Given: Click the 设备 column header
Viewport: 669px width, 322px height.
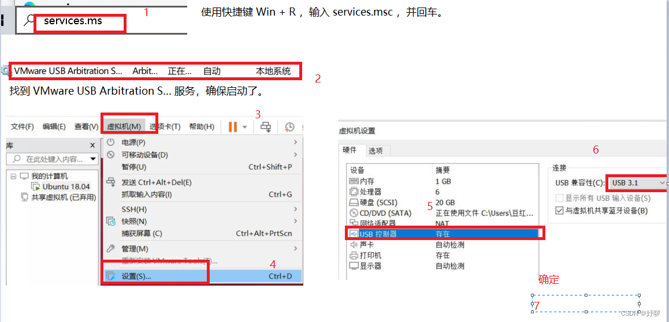Looking at the screenshot, I should point(358,170).
